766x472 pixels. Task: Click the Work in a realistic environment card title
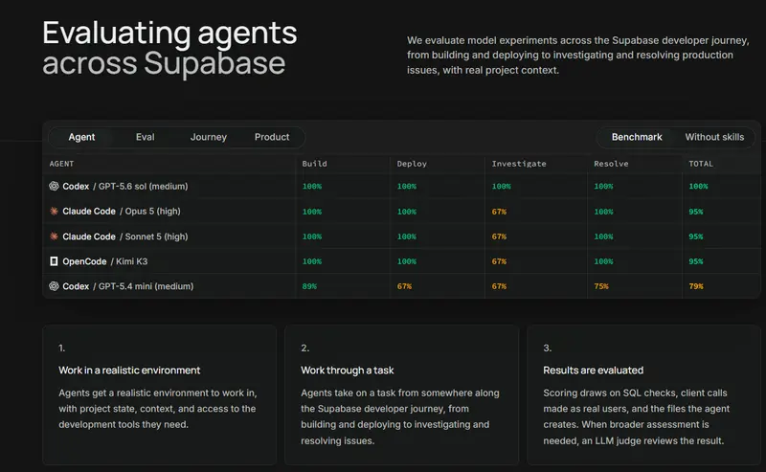(129, 371)
